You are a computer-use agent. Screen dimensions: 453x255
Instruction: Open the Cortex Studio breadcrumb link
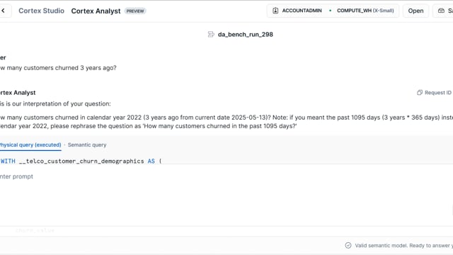click(x=41, y=11)
